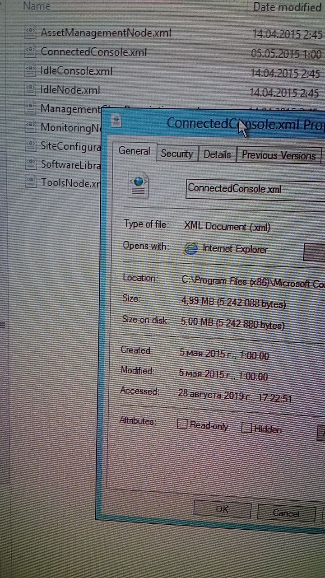Screen dimensions: 325x578
Task: Click the OK button
Action: point(222,508)
